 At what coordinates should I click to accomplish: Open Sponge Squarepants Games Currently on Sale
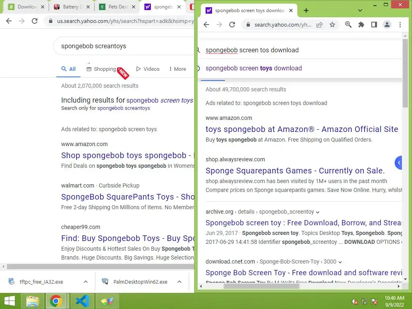tap(295, 171)
